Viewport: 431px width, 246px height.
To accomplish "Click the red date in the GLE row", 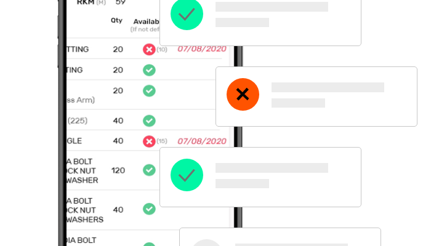I will [202, 141].
